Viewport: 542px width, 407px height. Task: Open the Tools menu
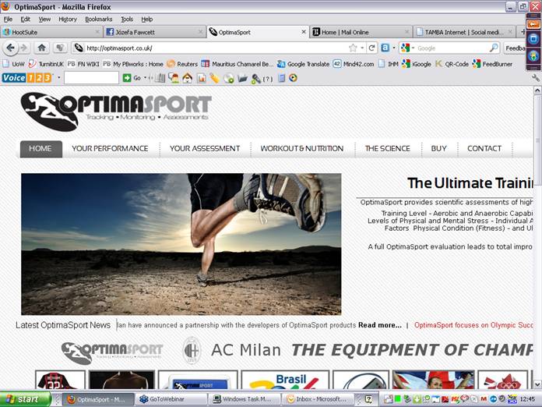click(x=127, y=19)
